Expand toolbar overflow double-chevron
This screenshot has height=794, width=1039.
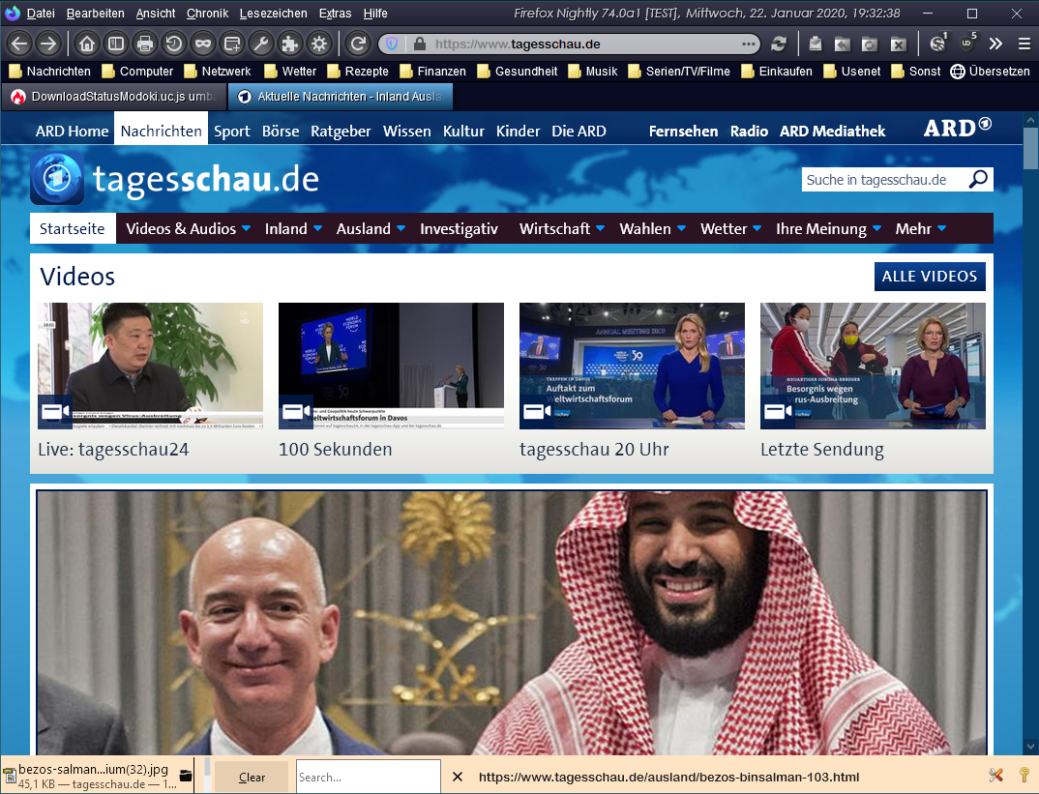(x=995, y=44)
